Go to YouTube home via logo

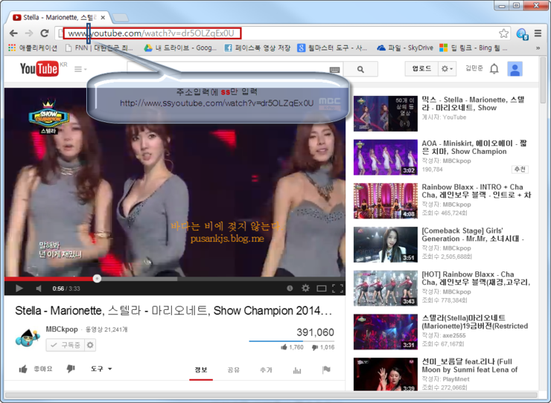(x=39, y=69)
